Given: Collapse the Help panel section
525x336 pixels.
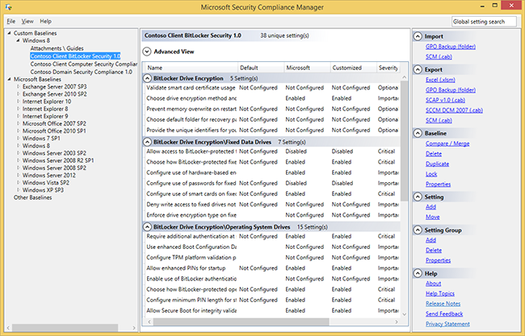Looking at the screenshot, I should (418, 273).
